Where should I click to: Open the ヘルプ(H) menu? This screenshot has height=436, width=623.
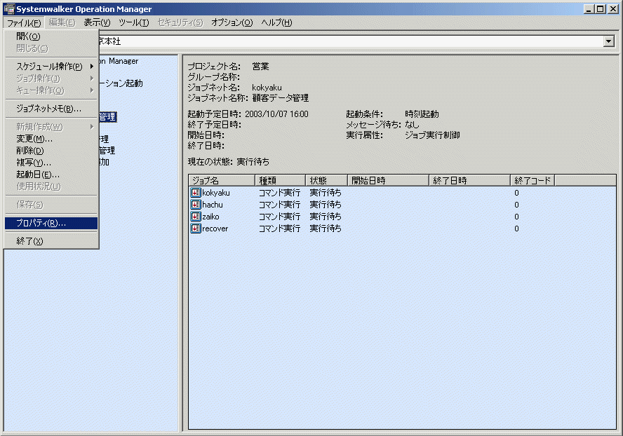pyautogui.click(x=276, y=22)
